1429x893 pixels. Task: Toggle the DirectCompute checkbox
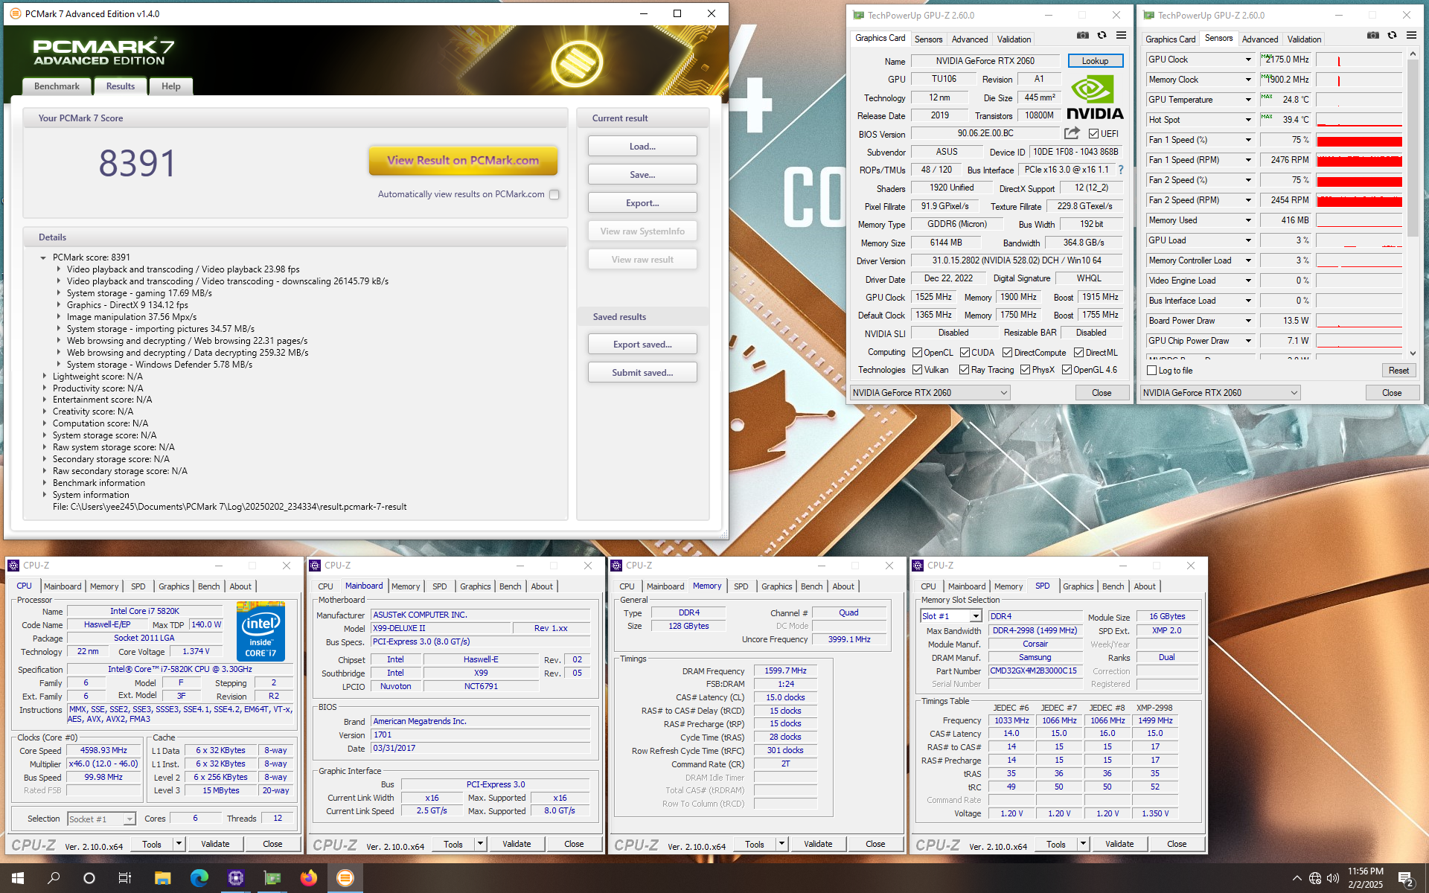[1007, 353]
